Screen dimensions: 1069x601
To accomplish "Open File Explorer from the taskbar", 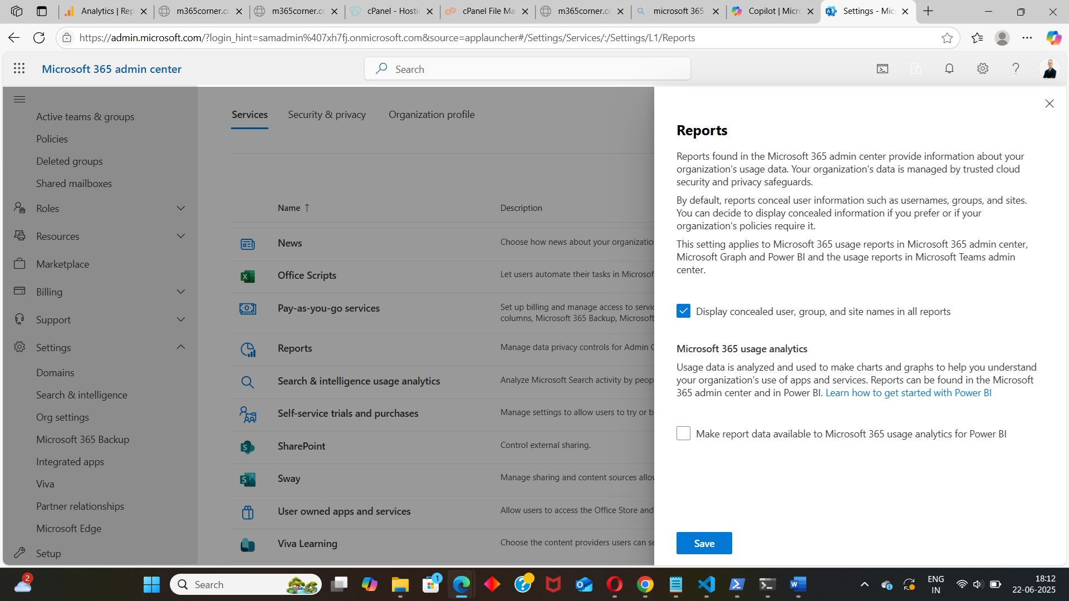I will (400, 585).
